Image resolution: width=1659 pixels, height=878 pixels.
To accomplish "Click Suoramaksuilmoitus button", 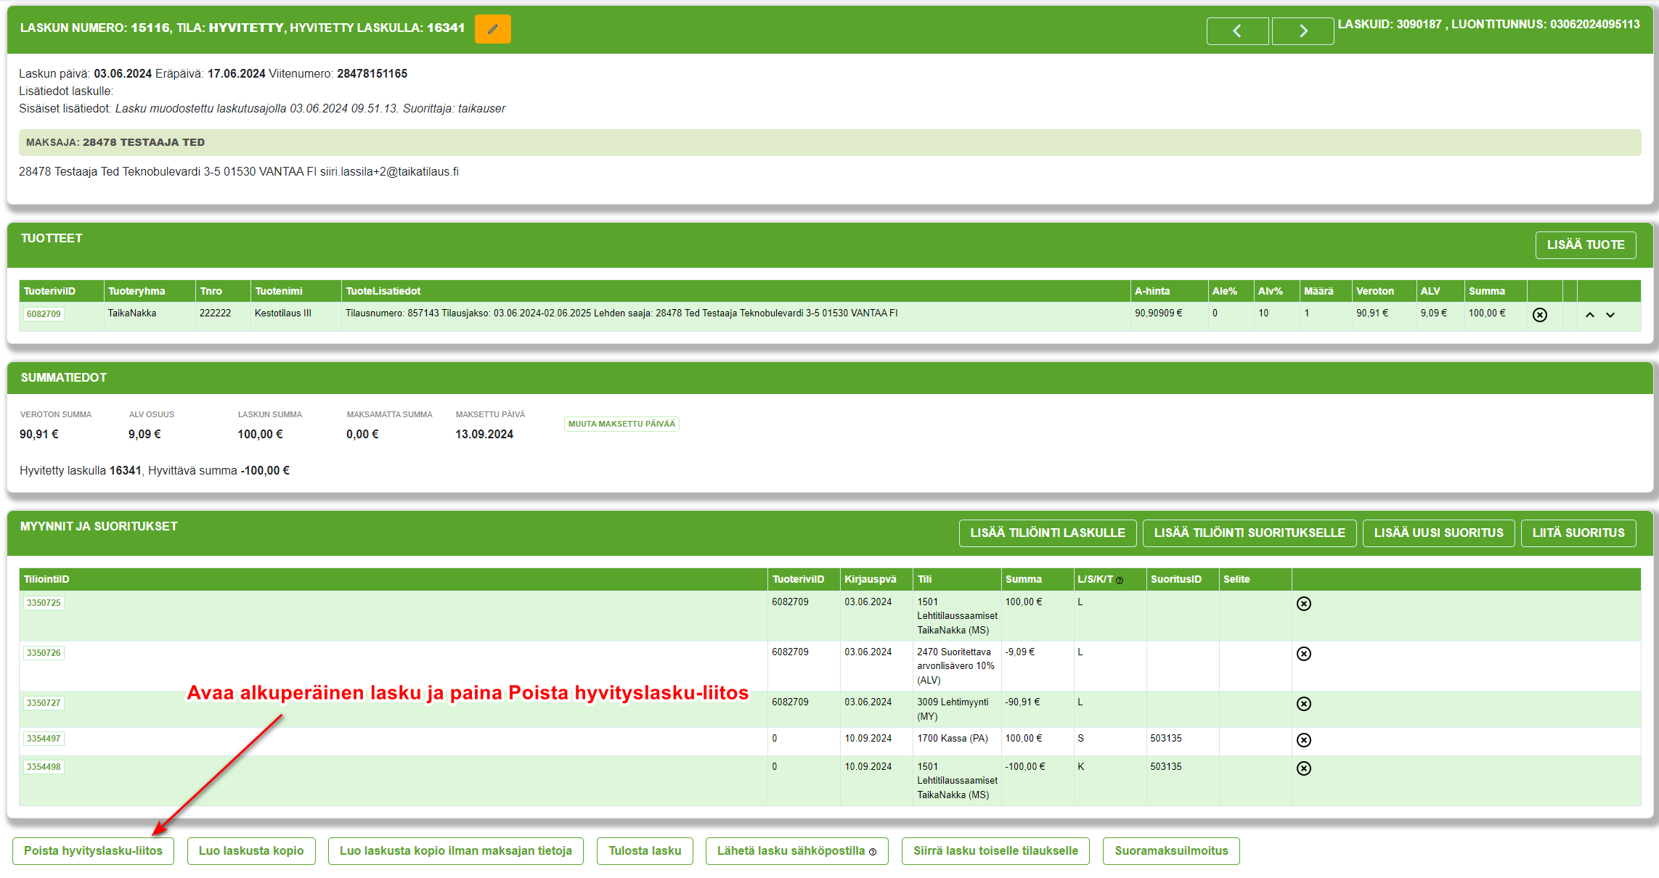I will point(1171,851).
